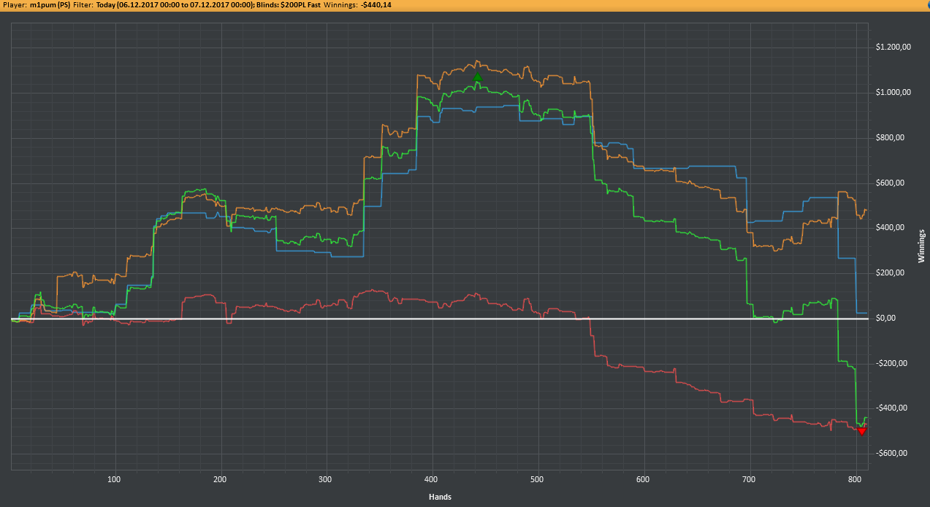Click the Hands x-axis title
This screenshot has width=930, height=507.
pos(440,497)
